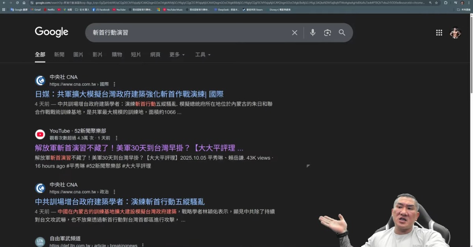The width and height of the screenshot is (473, 247).
Task: Reload the page in the browser
Action: tap(17, 3)
